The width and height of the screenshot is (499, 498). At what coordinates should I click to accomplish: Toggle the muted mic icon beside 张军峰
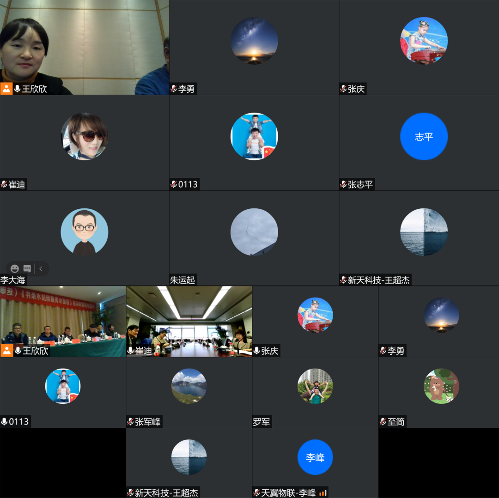tap(130, 422)
